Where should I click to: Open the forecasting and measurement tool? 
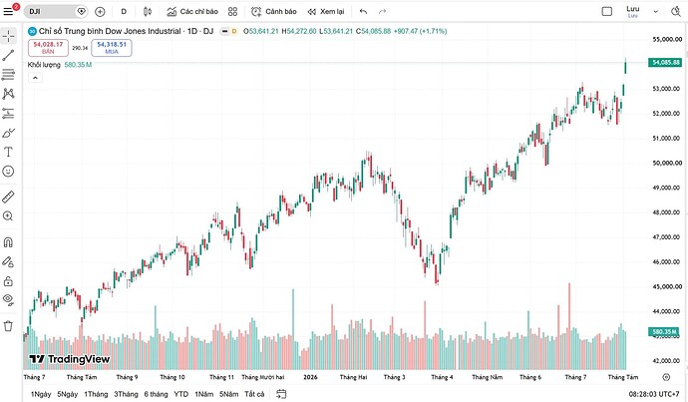[x=8, y=114]
